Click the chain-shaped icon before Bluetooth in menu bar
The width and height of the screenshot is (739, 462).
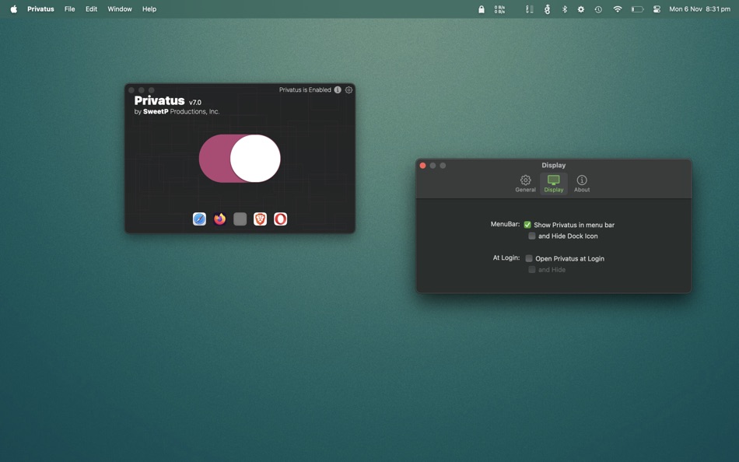pyautogui.click(x=547, y=9)
